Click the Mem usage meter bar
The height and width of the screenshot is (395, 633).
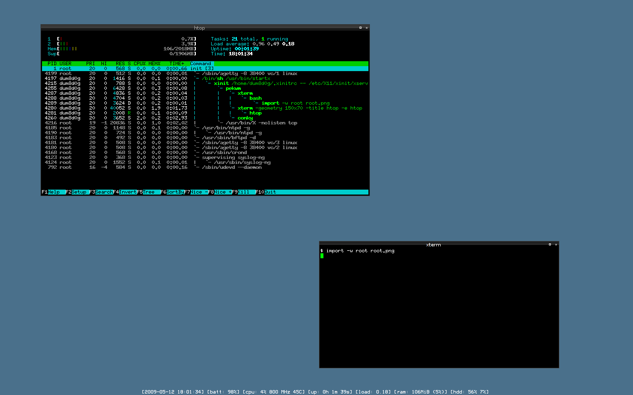(127, 49)
